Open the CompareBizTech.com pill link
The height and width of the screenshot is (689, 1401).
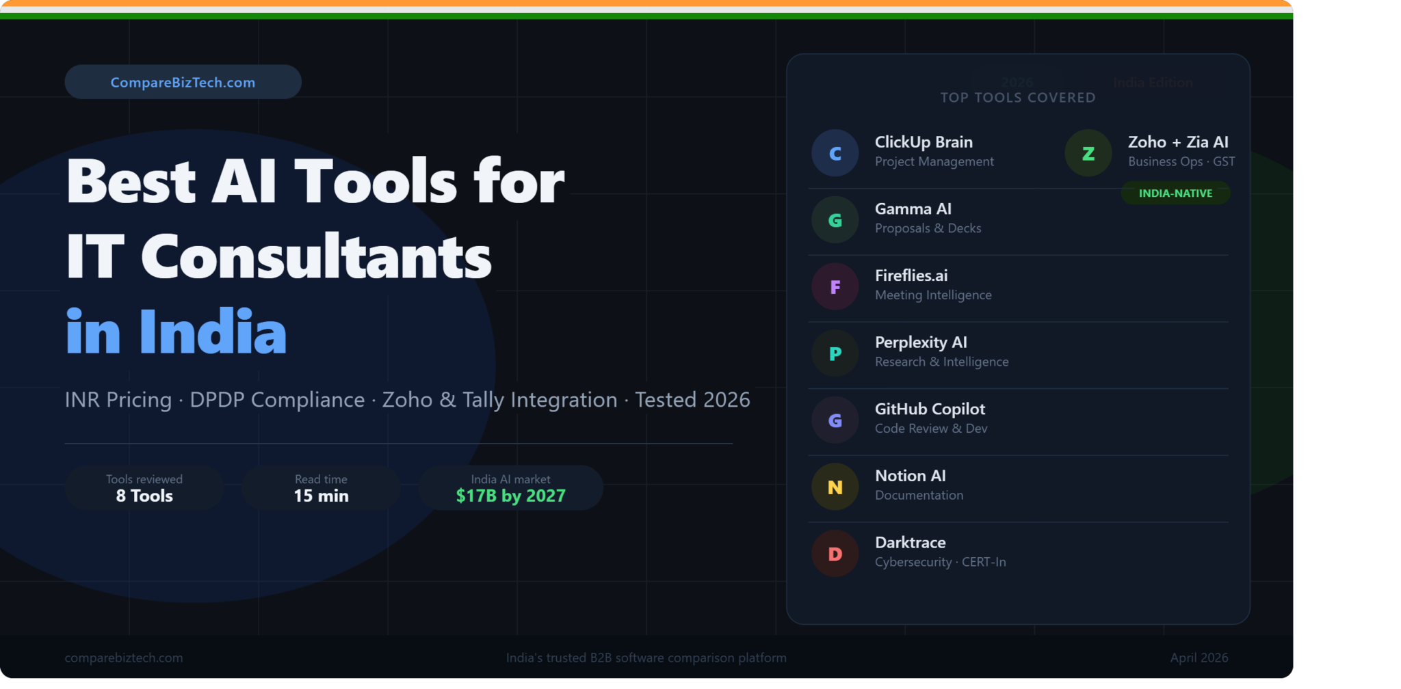tap(183, 82)
